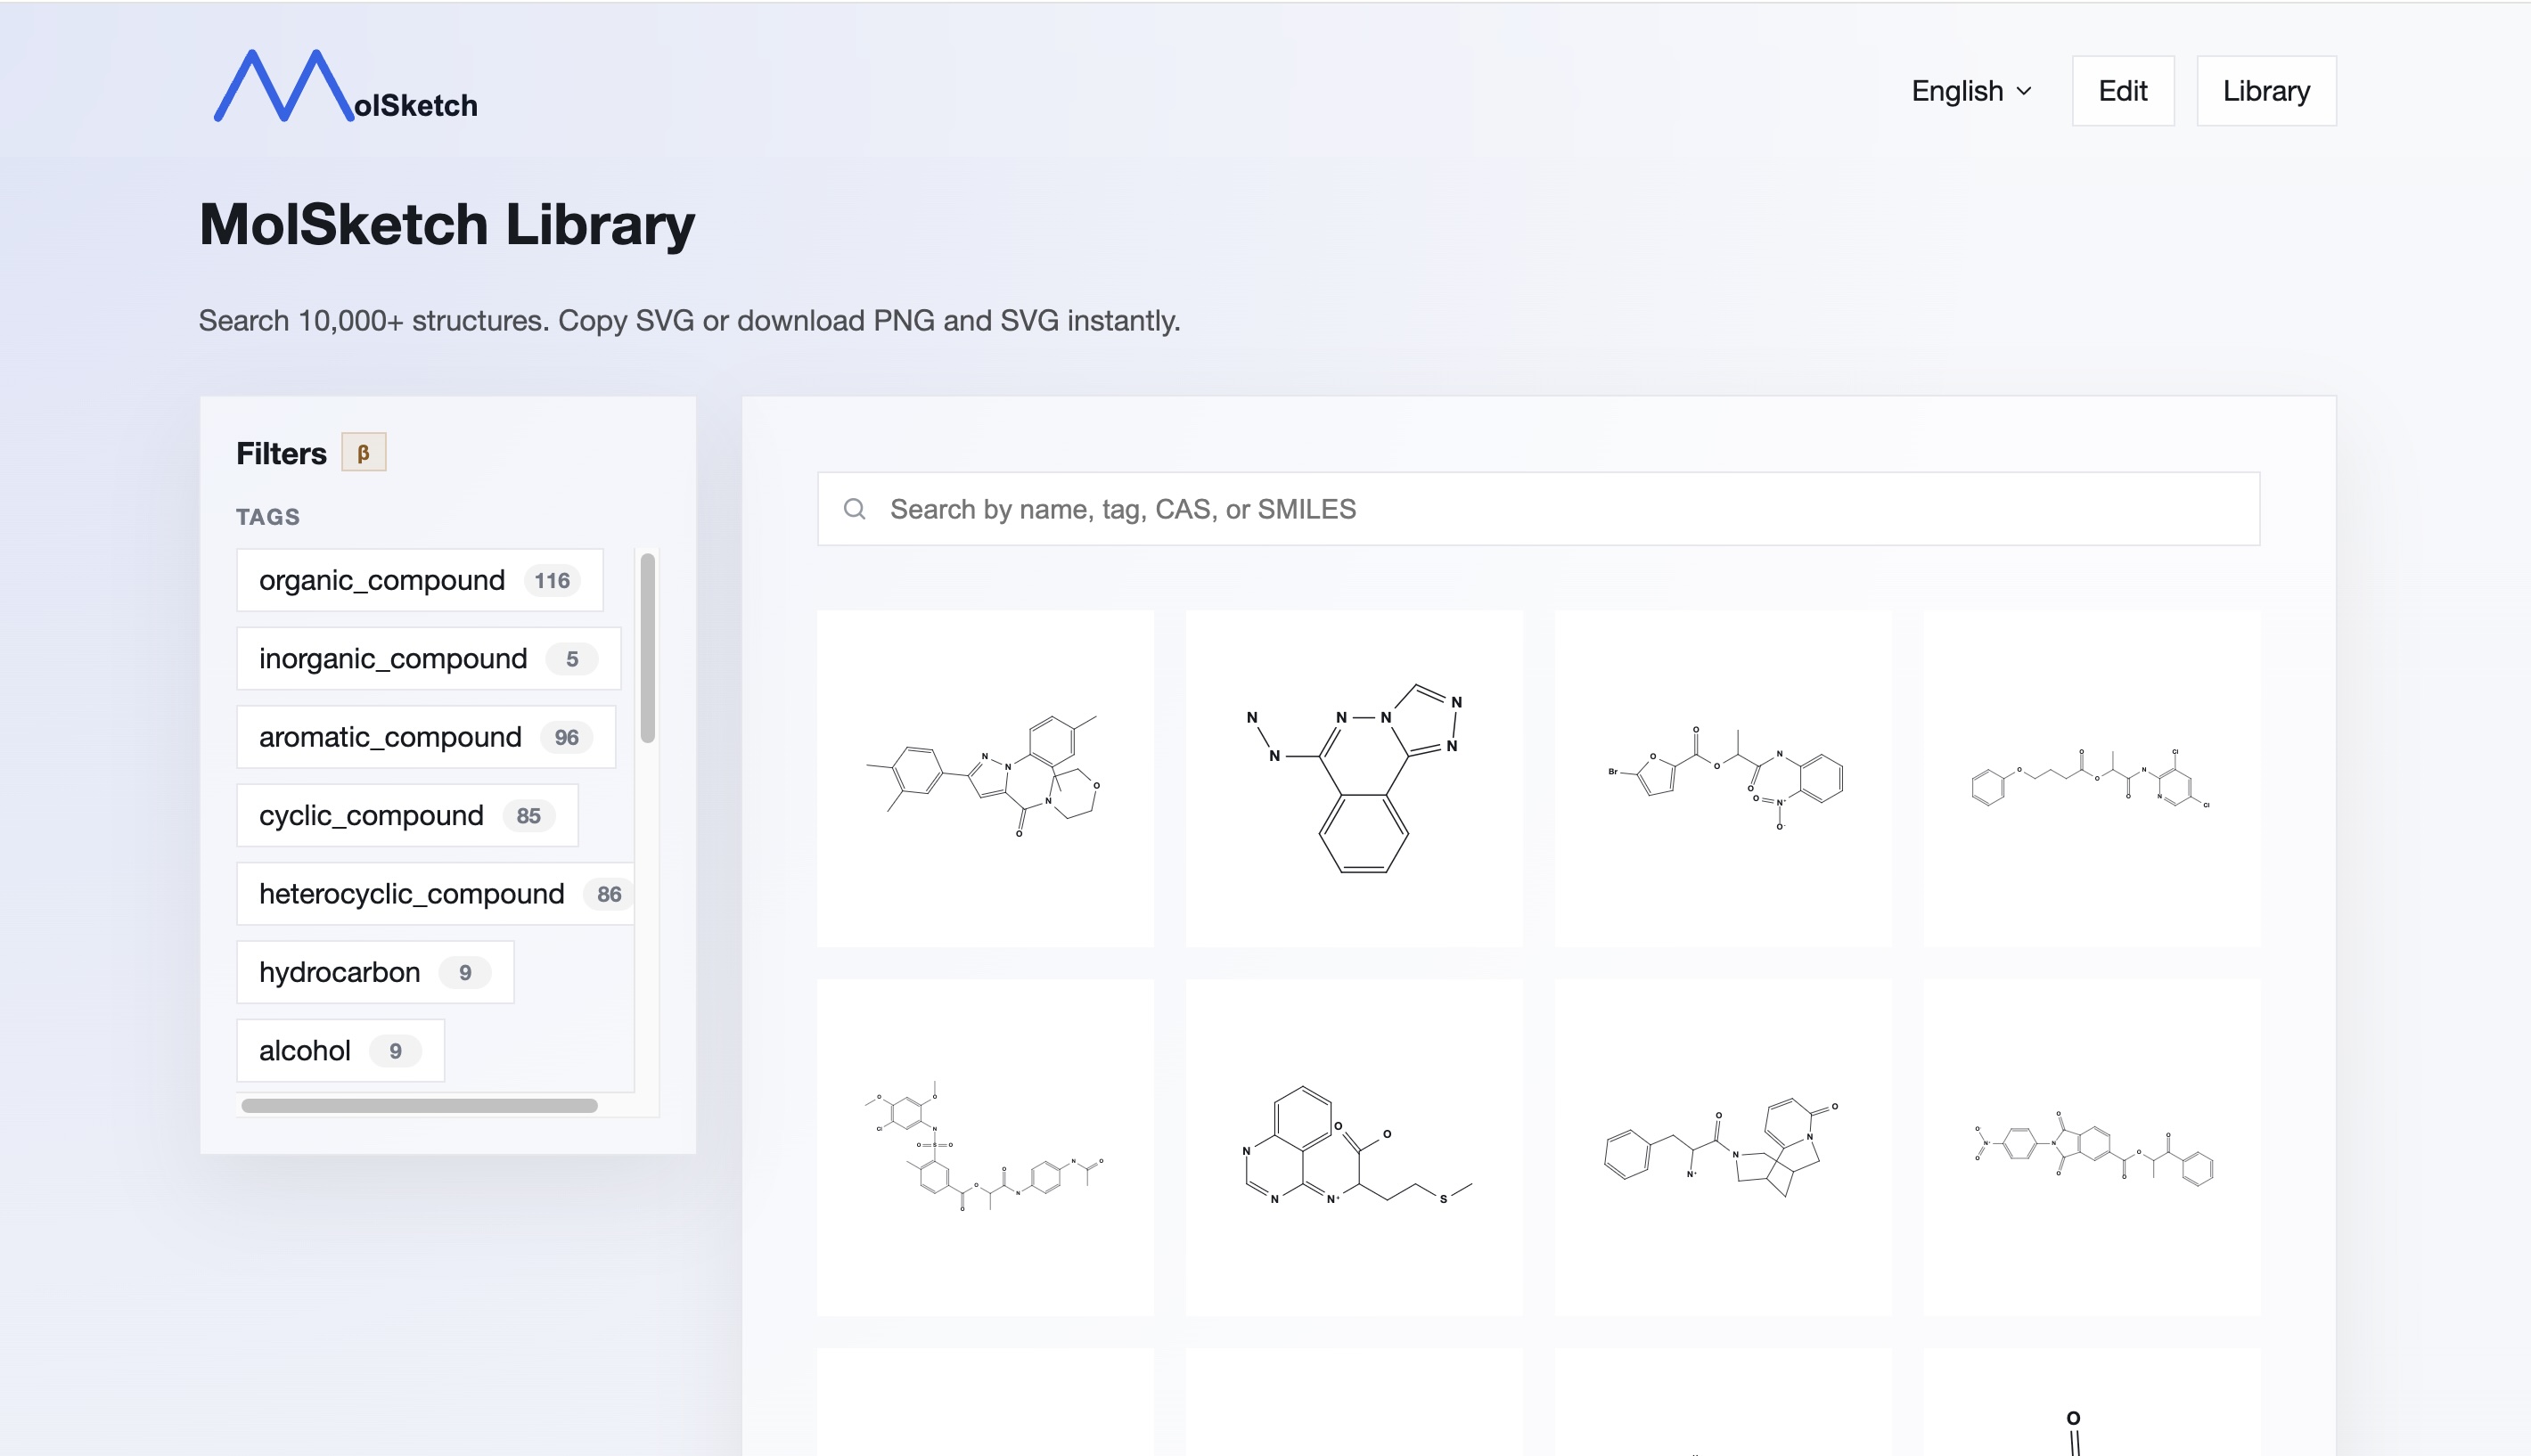Viewport: 2531px width, 1456px height.
Task: Click the 'TAGS' section label
Action: coord(268,517)
